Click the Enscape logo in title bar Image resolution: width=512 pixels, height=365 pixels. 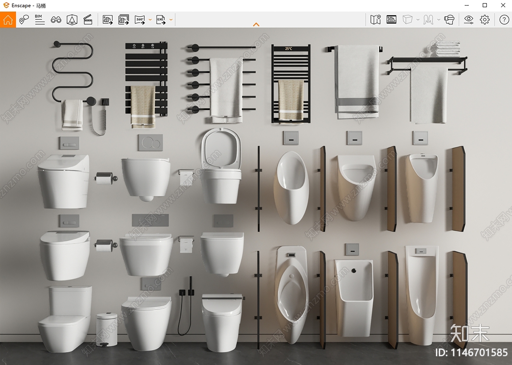click(6, 5)
